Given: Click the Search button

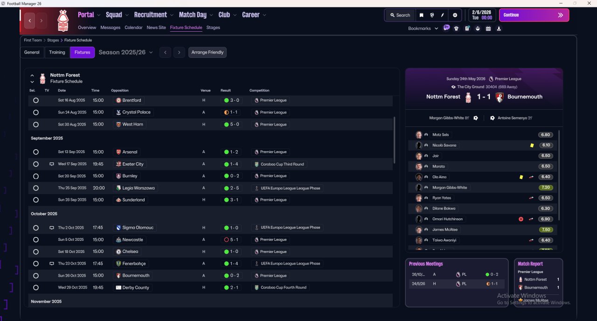Looking at the screenshot, I should (400, 15).
